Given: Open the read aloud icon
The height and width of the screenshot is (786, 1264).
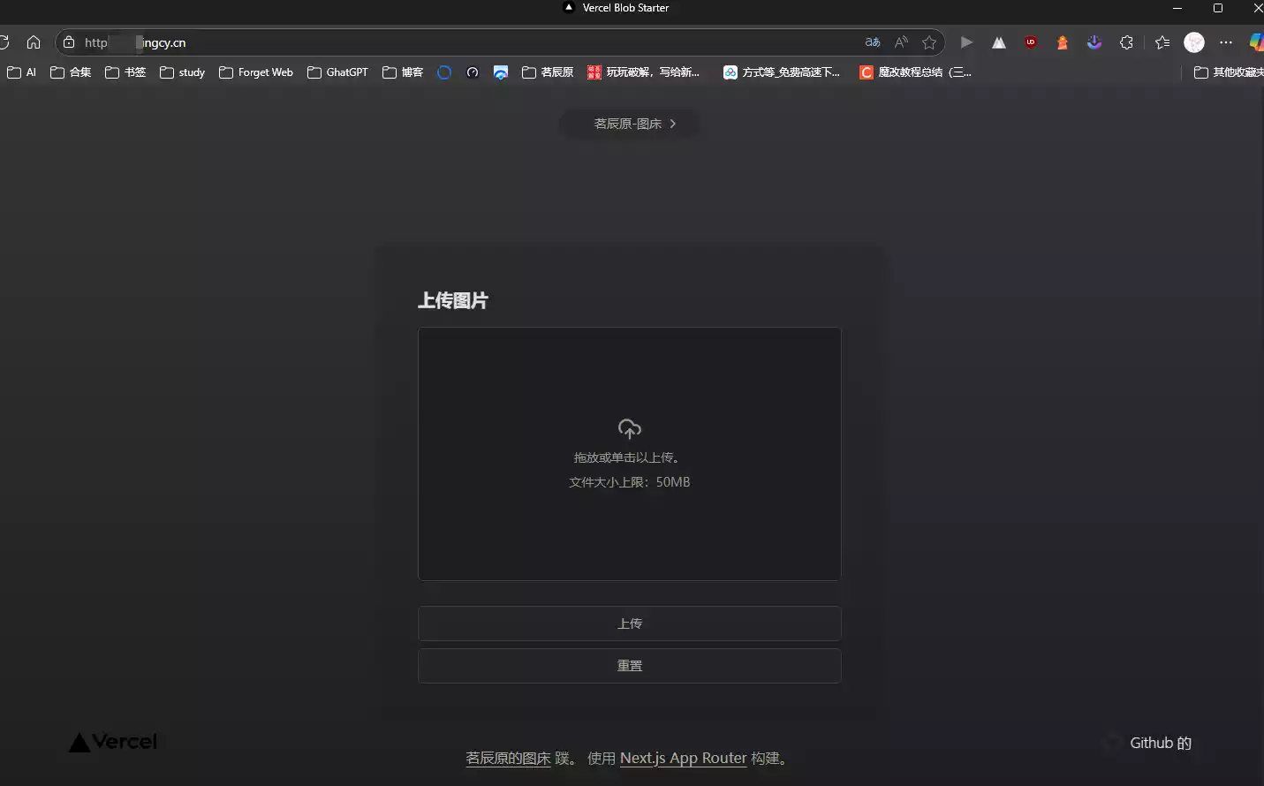Looking at the screenshot, I should pyautogui.click(x=901, y=42).
